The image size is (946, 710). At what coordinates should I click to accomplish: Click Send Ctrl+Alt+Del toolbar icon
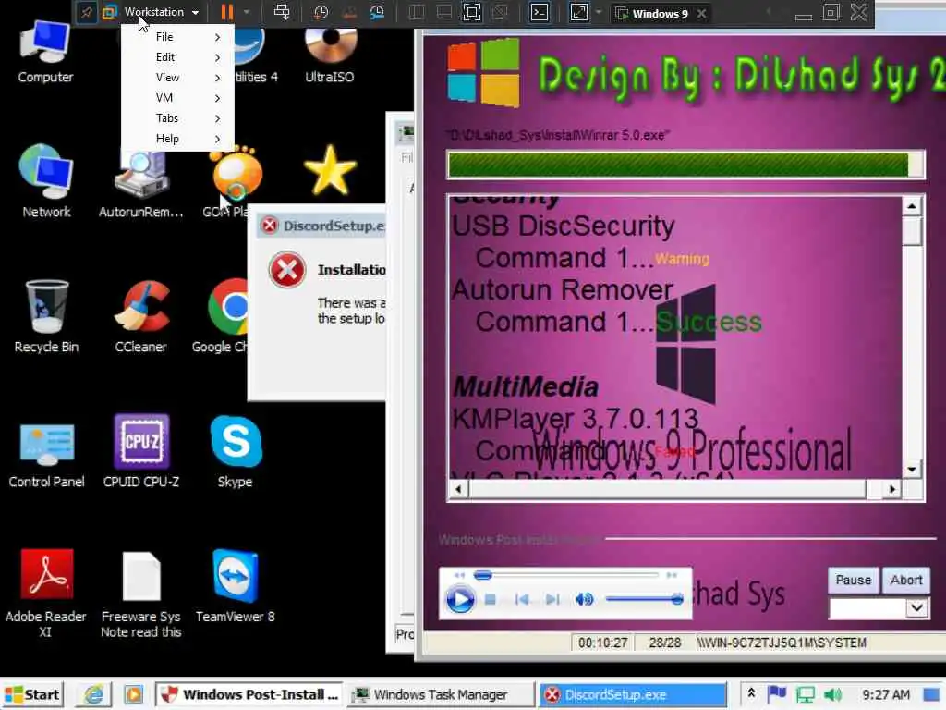click(281, 12)
